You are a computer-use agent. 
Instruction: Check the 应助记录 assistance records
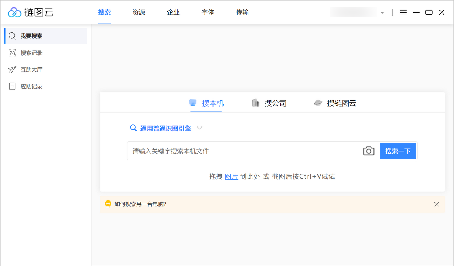point(30,86)
